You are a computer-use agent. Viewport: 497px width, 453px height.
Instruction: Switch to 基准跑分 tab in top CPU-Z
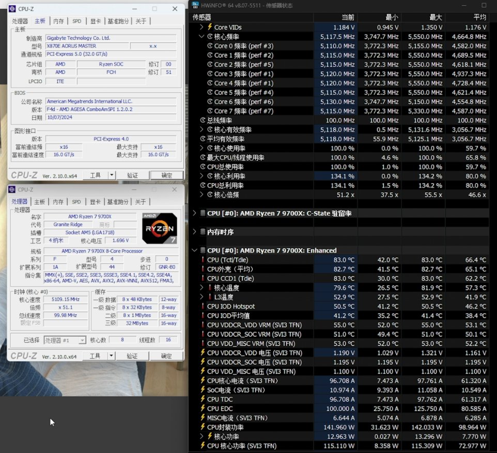click(118, 21)
